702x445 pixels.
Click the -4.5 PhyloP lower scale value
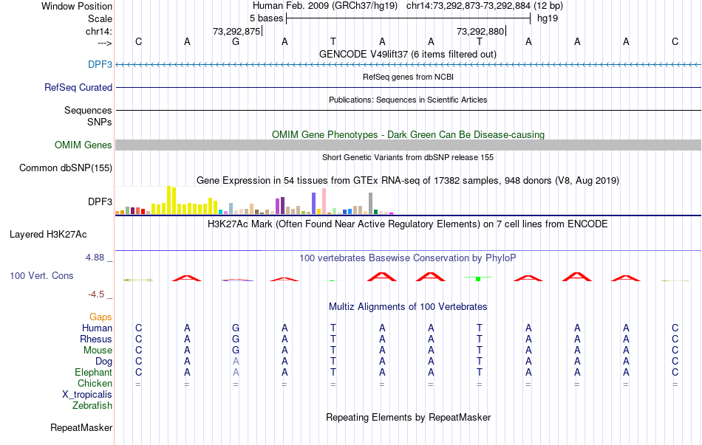pyautogui.click(x=96, y=294)
